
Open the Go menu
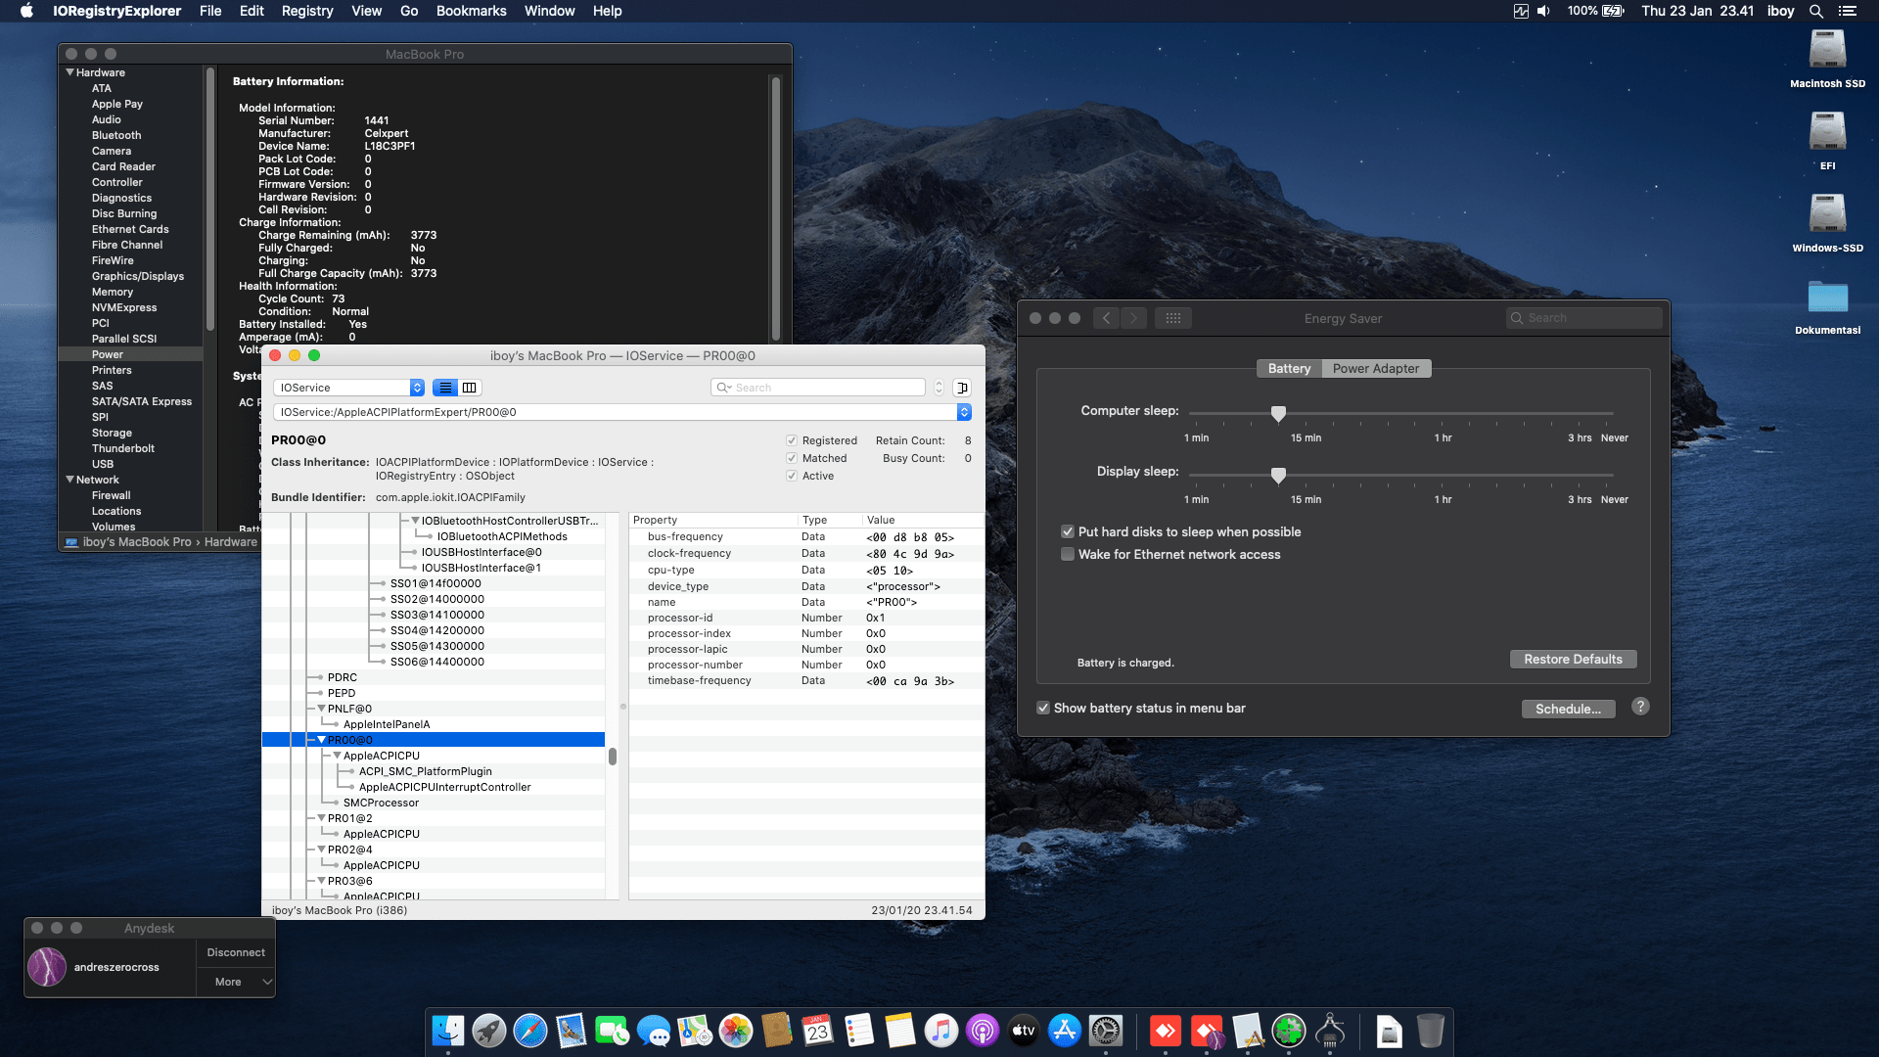coord(409,11)
